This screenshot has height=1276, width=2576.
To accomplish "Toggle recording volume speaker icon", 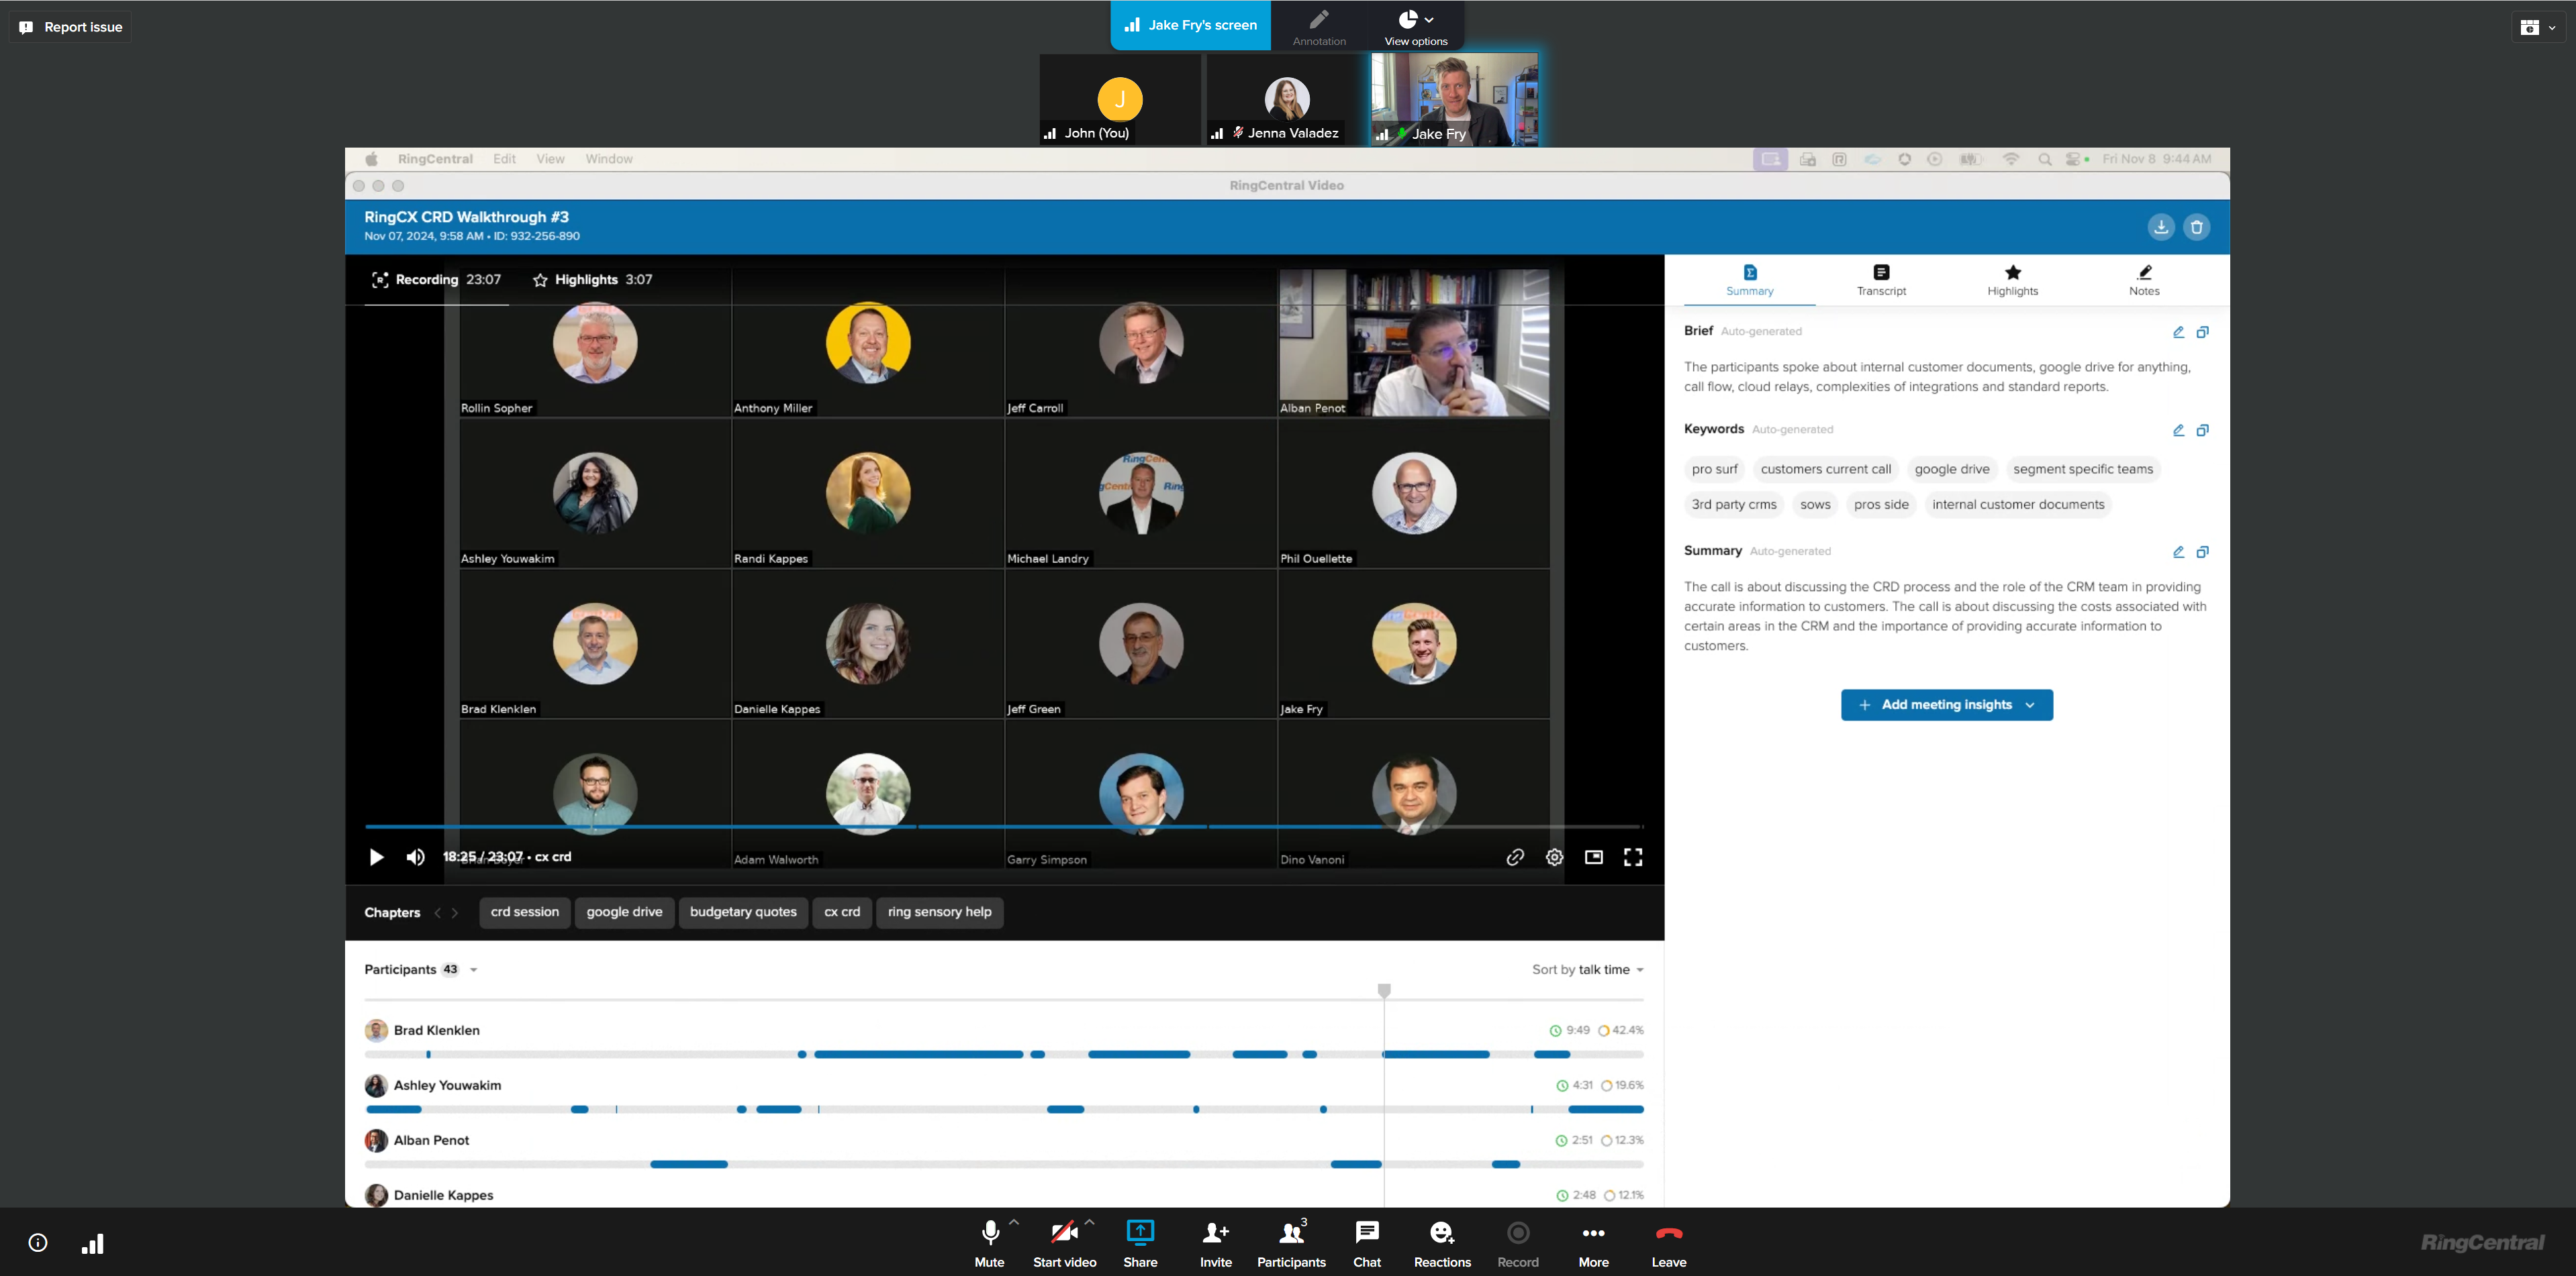I will [415, 857].
